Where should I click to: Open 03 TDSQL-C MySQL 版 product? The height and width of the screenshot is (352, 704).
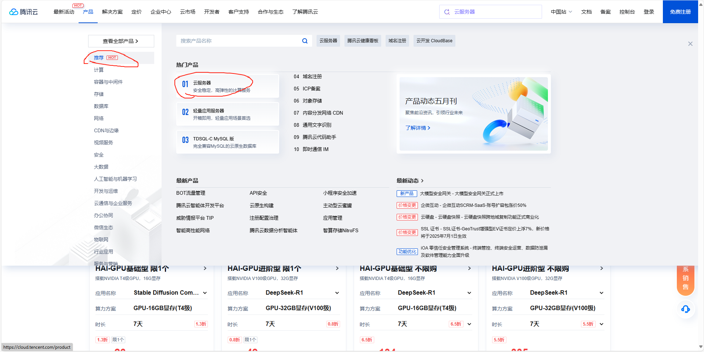[228, 142]
